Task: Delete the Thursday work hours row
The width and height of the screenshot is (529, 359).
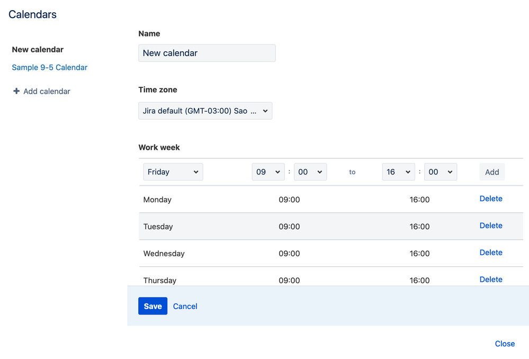Action: pos(491,279)
